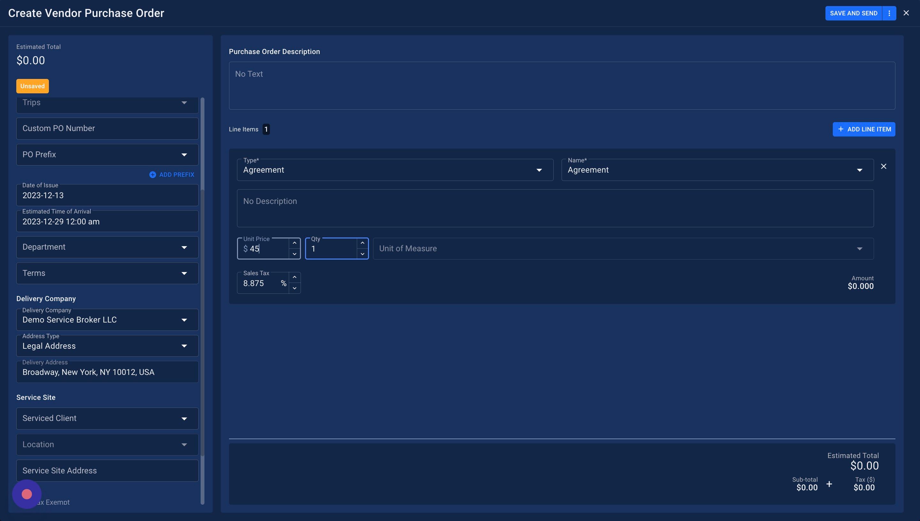Remove the Agreement line item with X
The width and height of the screenshot is (920, 521).
(884, 167)
